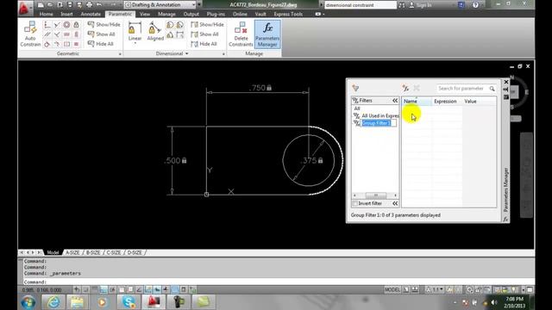
Task: Click delete parameter X icon in palette
Action: (417, 88)
